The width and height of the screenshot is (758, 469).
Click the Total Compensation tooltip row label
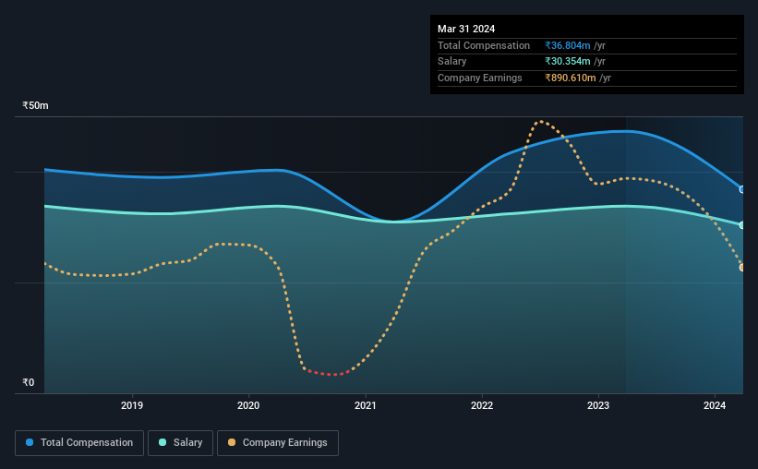tap(484, 45)
